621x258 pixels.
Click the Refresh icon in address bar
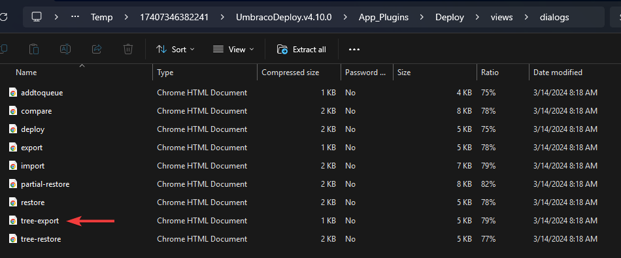pyautogui.click(x=3, y=17)
